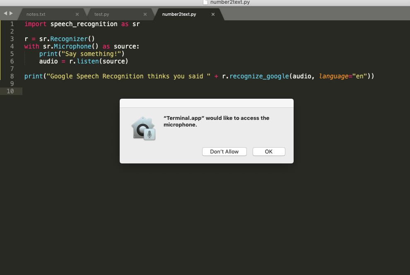This screenshot has height=275, width=410.
Task: Close the notes.txt tab
Action: 77,14
